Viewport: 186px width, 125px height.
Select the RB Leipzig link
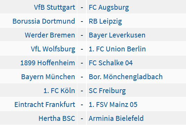(x=105, y=22)
